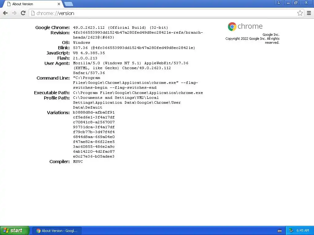Bookmark this page with the star icon
Viewport: 314px width, 235px height.
300,13
